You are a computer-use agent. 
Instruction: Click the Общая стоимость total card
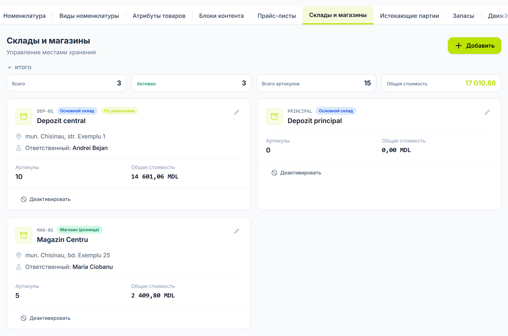(441, 83)
